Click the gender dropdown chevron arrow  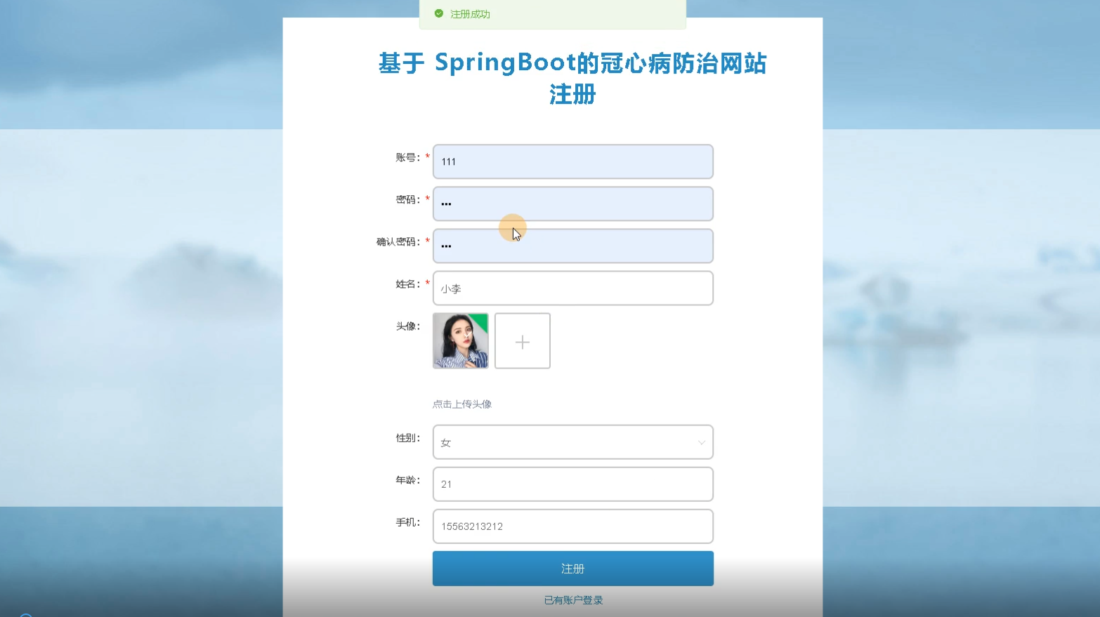(701, 442)
